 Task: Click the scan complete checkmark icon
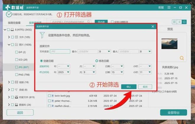pos(9,14)
